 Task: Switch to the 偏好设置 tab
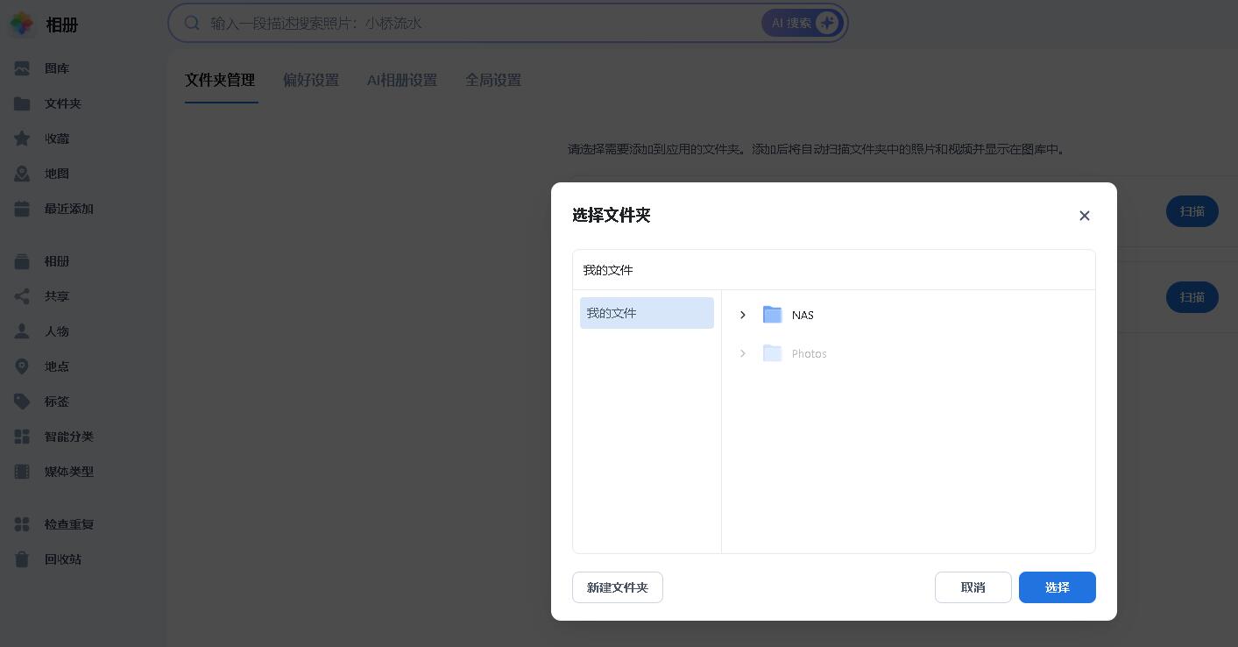(311, 80)
